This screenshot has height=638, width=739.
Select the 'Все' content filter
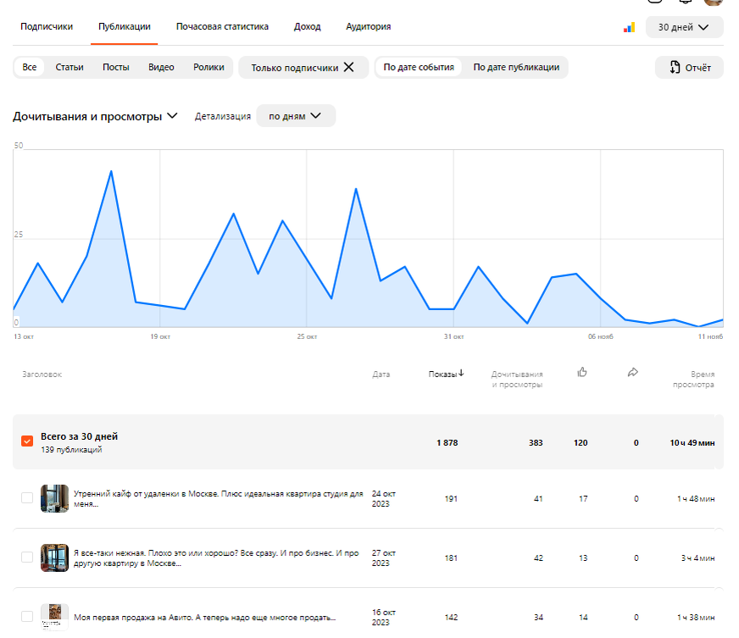[x=29, y=67]
